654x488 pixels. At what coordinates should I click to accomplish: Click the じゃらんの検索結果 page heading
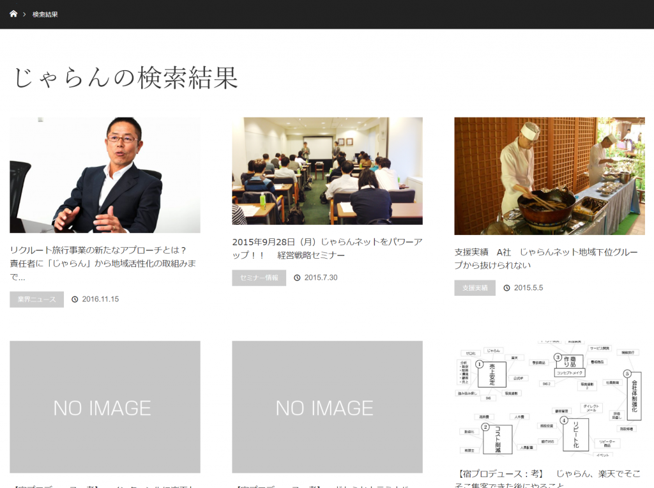tap(126, 77)
